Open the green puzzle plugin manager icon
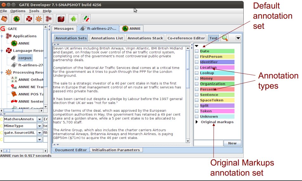Viewport: 302px width, 181px height. point(74,19)
